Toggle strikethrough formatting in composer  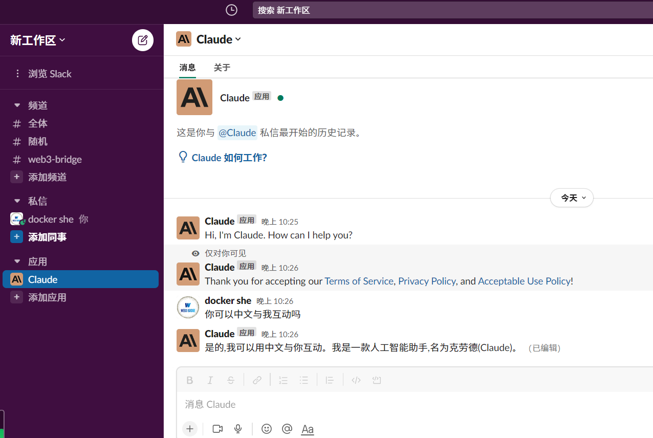[231, 380]
